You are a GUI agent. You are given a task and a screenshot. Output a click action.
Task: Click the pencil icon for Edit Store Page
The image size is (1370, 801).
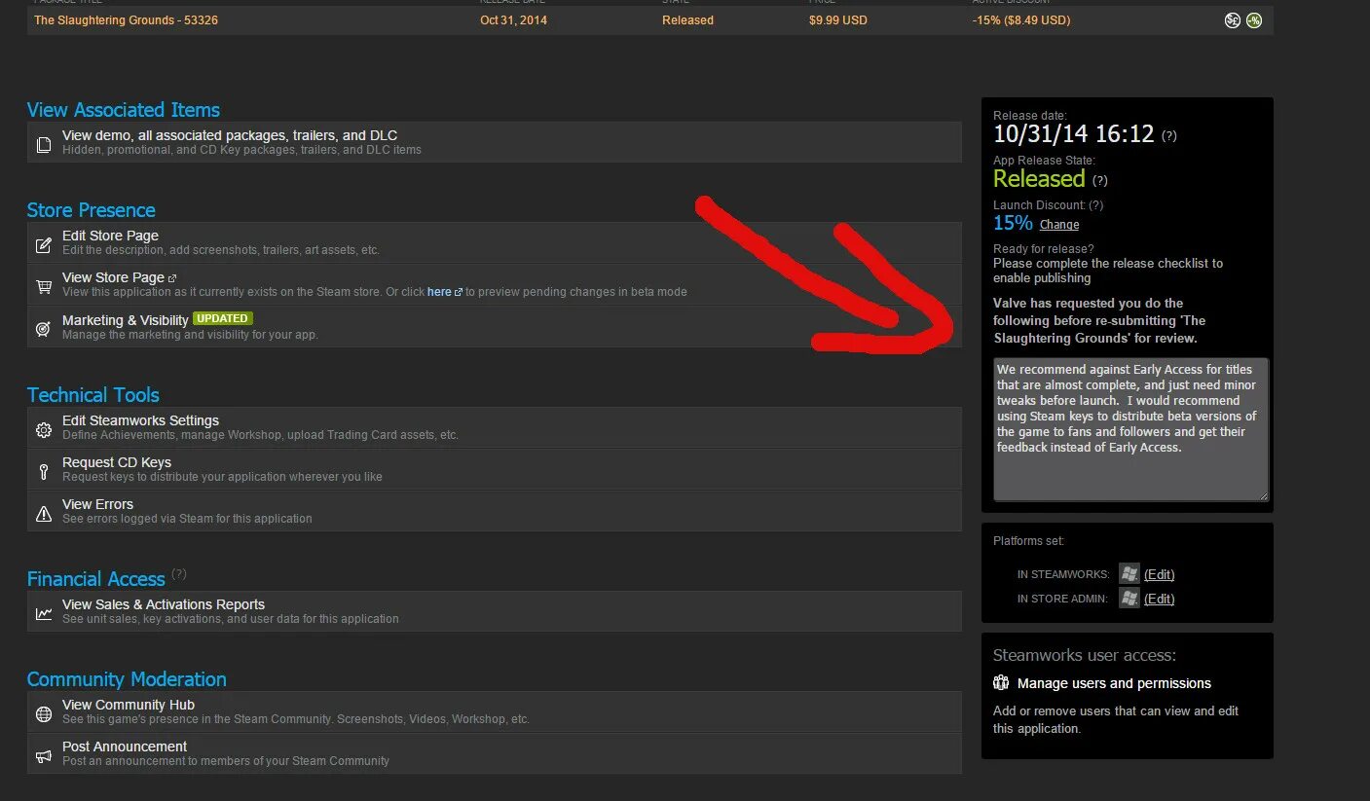(44, 244)
